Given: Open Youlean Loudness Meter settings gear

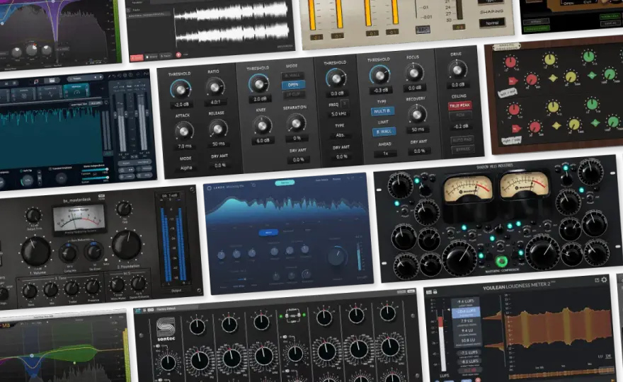Looking at the screenshot, I should point(604,279).
